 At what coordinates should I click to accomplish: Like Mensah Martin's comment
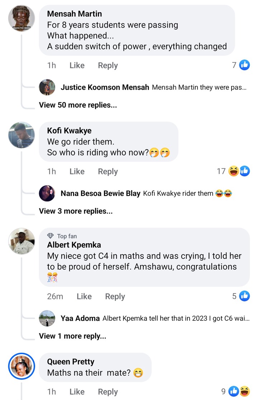[77, 65]
